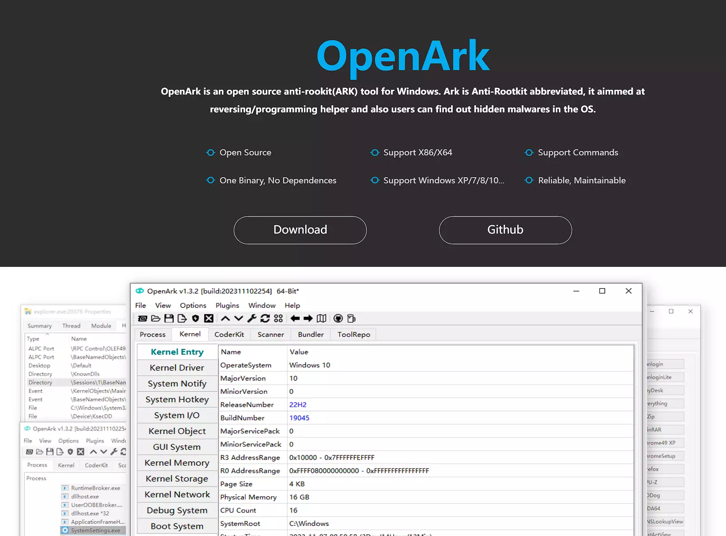The height and width of the screenshot is (536, 726).
Task: Click the refresh arrows toolbar icon
Action: click(x=265, y=318)
